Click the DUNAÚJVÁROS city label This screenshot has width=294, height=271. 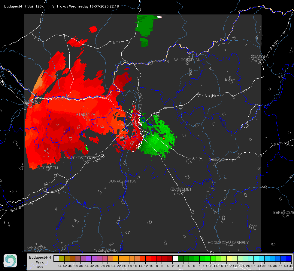pos(122,181)
